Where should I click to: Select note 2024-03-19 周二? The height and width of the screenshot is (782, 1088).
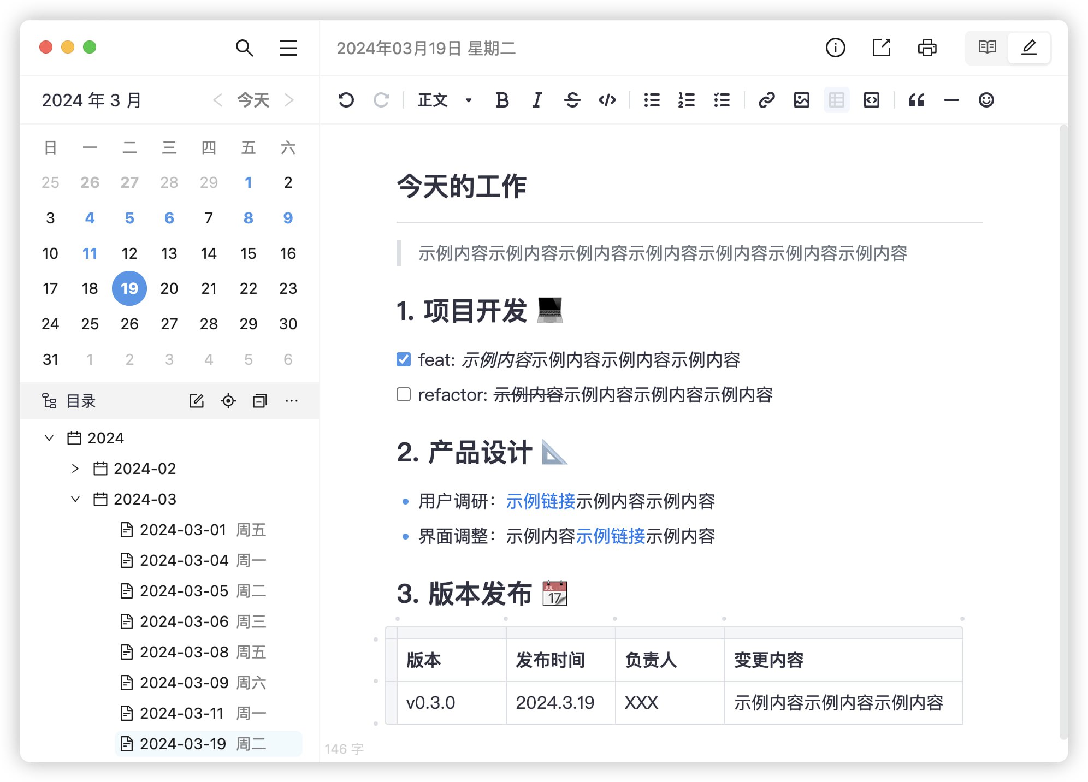click(209, 744)
